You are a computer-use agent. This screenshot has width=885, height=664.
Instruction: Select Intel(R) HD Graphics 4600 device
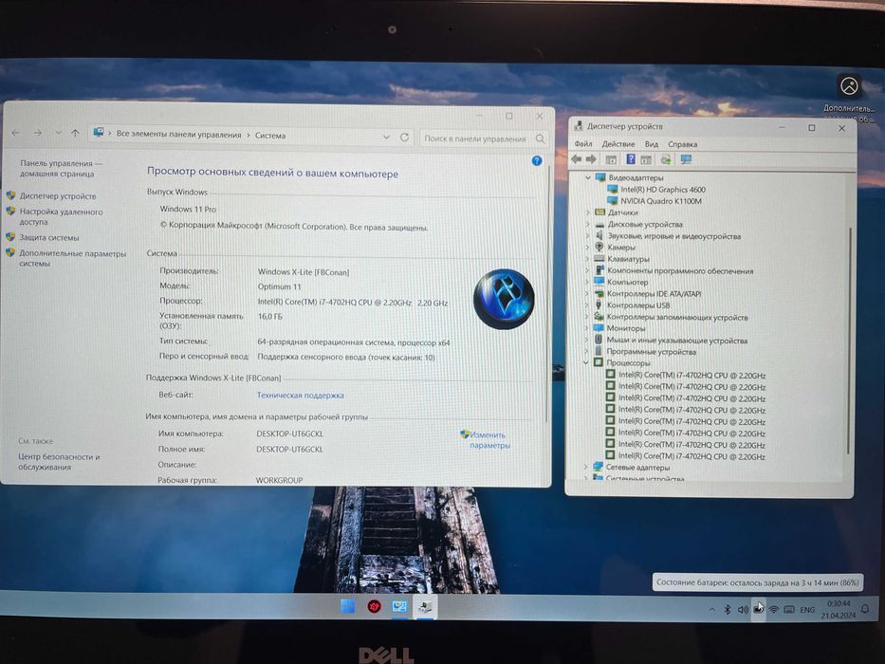click(x=663, y=190)
